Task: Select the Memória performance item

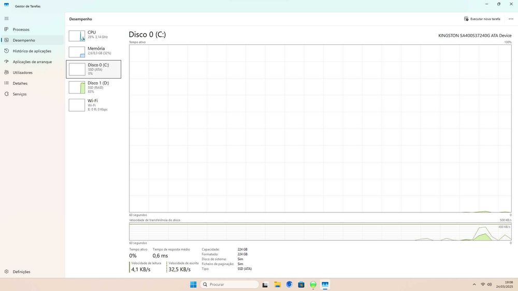Action: coord(93,51)
